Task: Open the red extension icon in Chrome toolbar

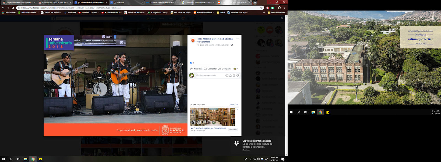Action: point(268,8)
